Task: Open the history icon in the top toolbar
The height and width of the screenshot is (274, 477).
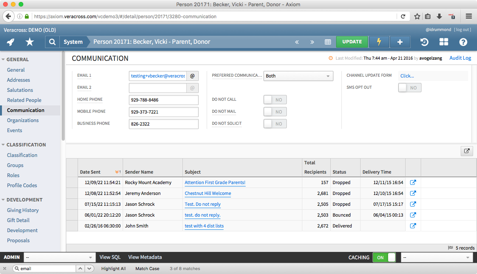Action: click(x=425, y=42)
